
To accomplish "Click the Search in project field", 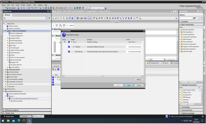I will [x=97, y=8].
